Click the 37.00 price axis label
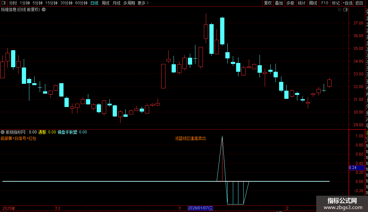Viewport: 368px width, 212px height. tap(358, 23)
